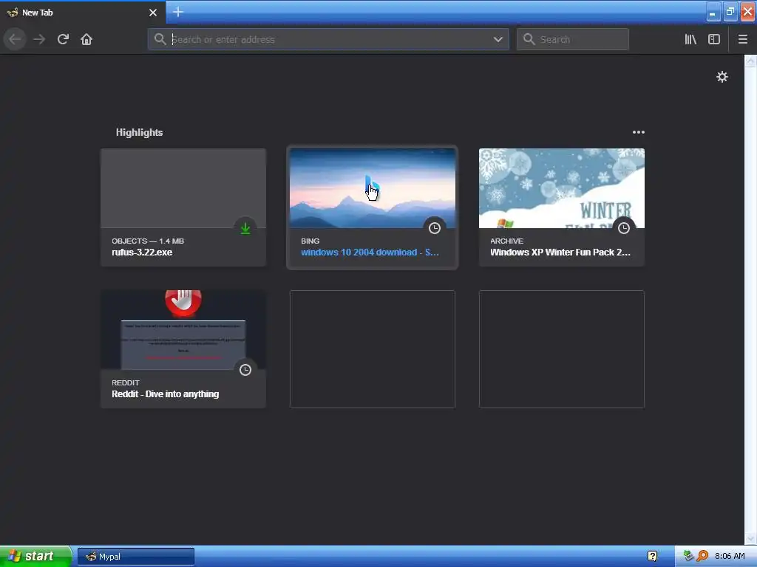Image resolution: width=757 pixels, height=567 pixels.
Task: Click green download icon on rufus card
Action: coord(245,228)
